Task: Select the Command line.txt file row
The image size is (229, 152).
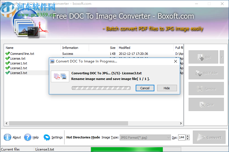Action: (94, 54)
